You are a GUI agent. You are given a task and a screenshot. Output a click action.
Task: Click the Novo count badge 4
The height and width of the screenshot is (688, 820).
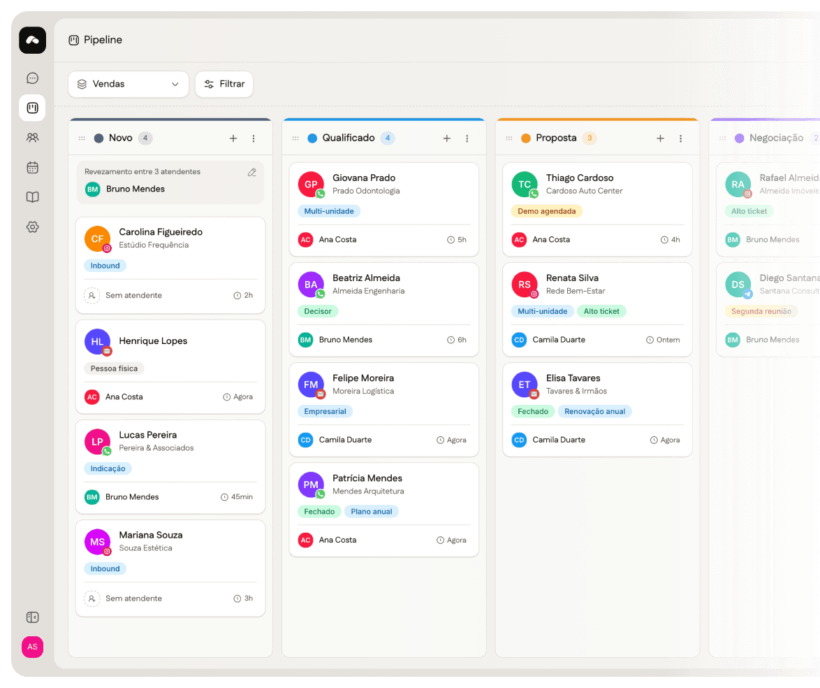click(145, 138)
